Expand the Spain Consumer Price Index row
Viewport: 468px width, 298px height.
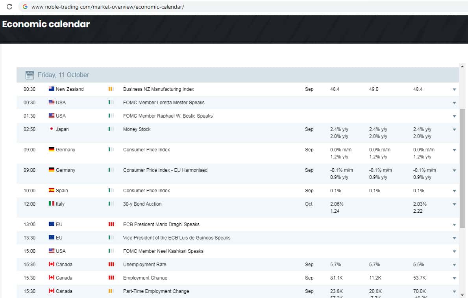(454, 191)
